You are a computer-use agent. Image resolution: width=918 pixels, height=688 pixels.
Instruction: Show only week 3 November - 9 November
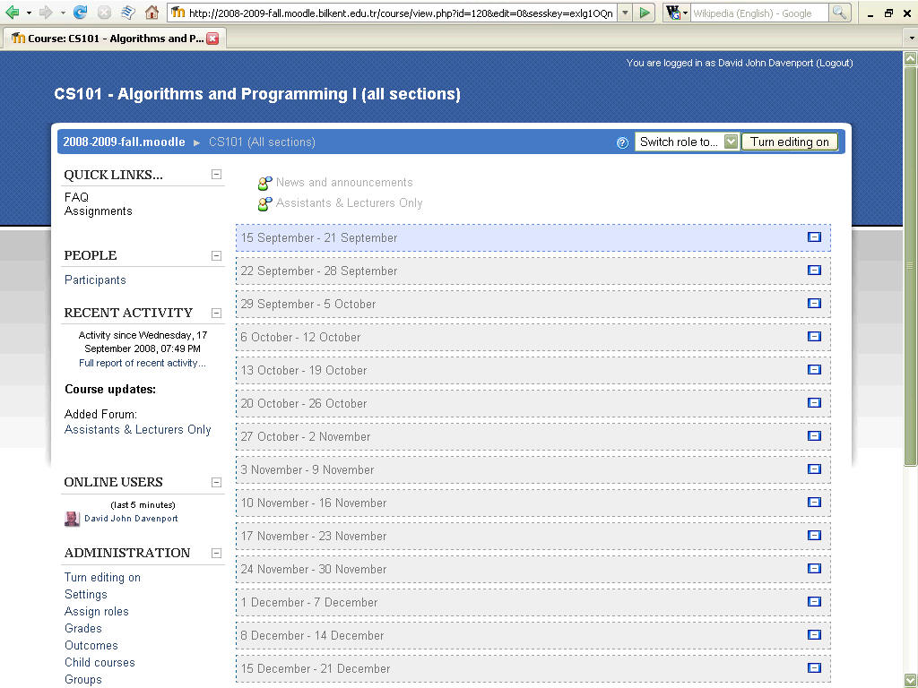814,469
